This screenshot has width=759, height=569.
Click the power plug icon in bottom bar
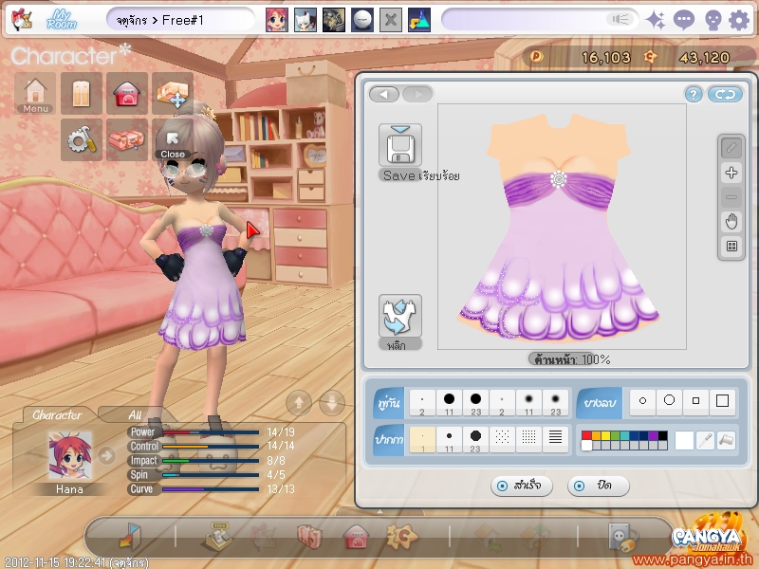(623, 537)
